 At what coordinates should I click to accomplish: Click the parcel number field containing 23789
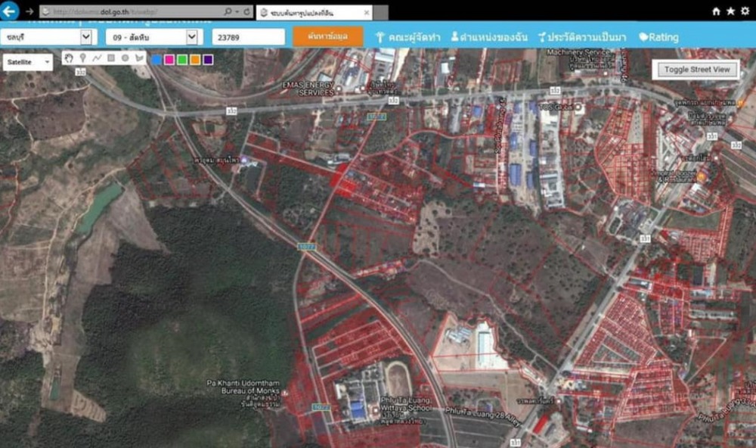click(x=248, y=37)
